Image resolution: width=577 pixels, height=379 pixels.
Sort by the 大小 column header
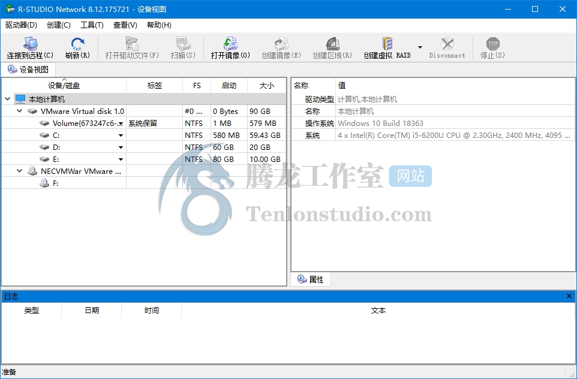[x=266, y=85]
